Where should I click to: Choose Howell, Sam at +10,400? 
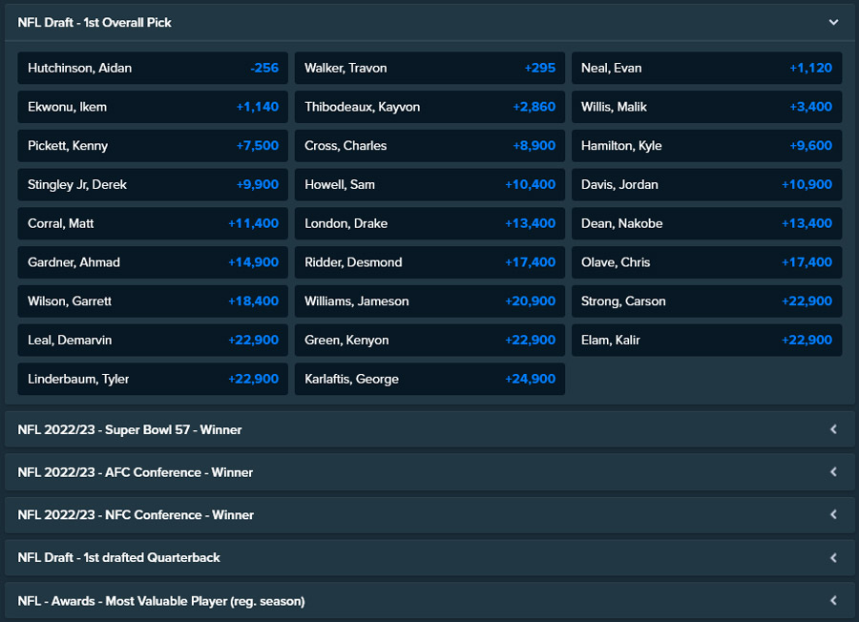(429, 184)
